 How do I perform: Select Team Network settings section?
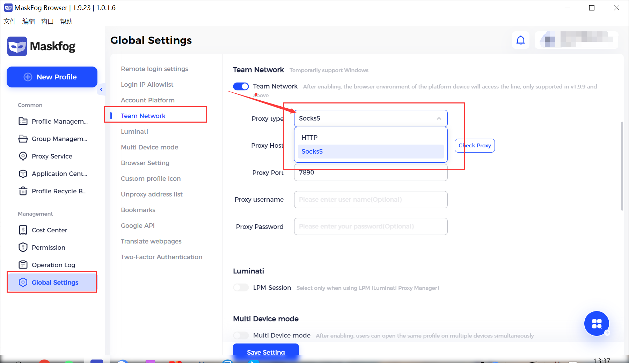(143, 116)
